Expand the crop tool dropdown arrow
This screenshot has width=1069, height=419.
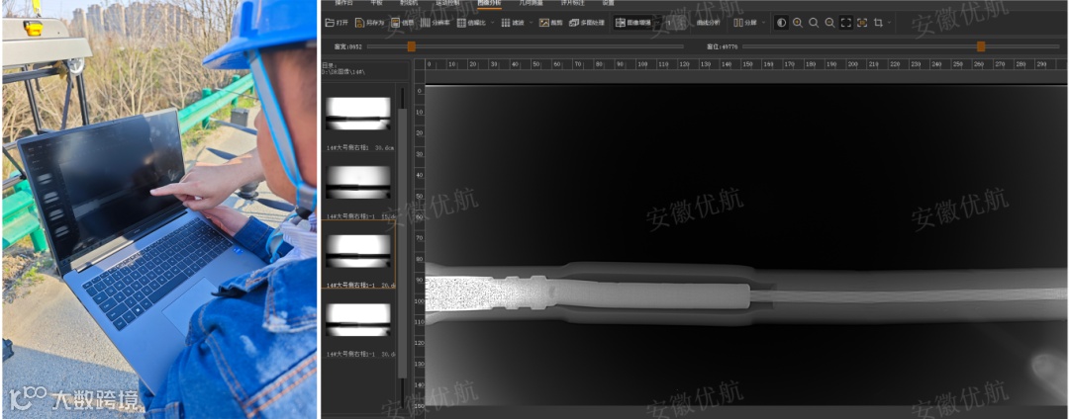889,23
